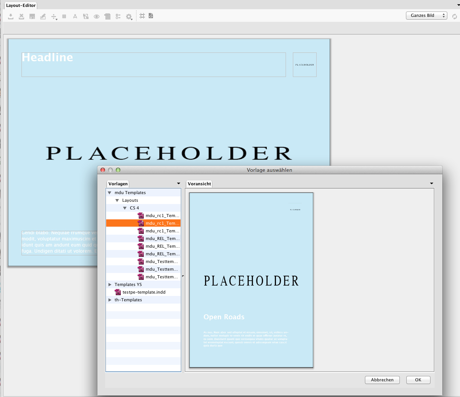Toggle the eye preview icon
The image size is (460, 397).
coord(97,16)
